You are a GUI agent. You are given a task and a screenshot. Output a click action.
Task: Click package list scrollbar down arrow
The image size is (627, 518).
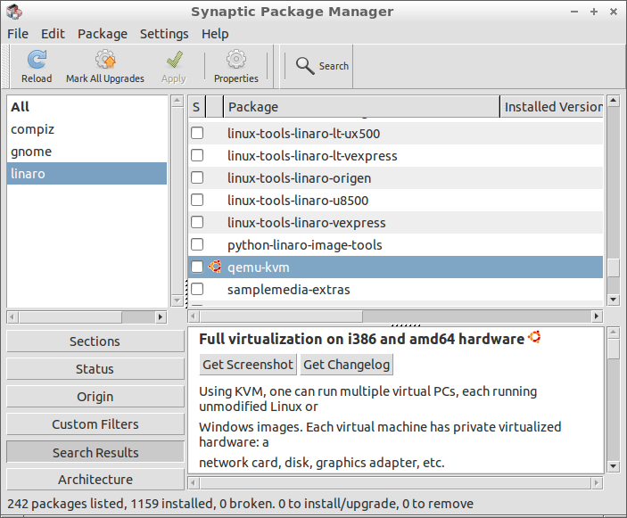pyautogui.click(x=614, y=300)
